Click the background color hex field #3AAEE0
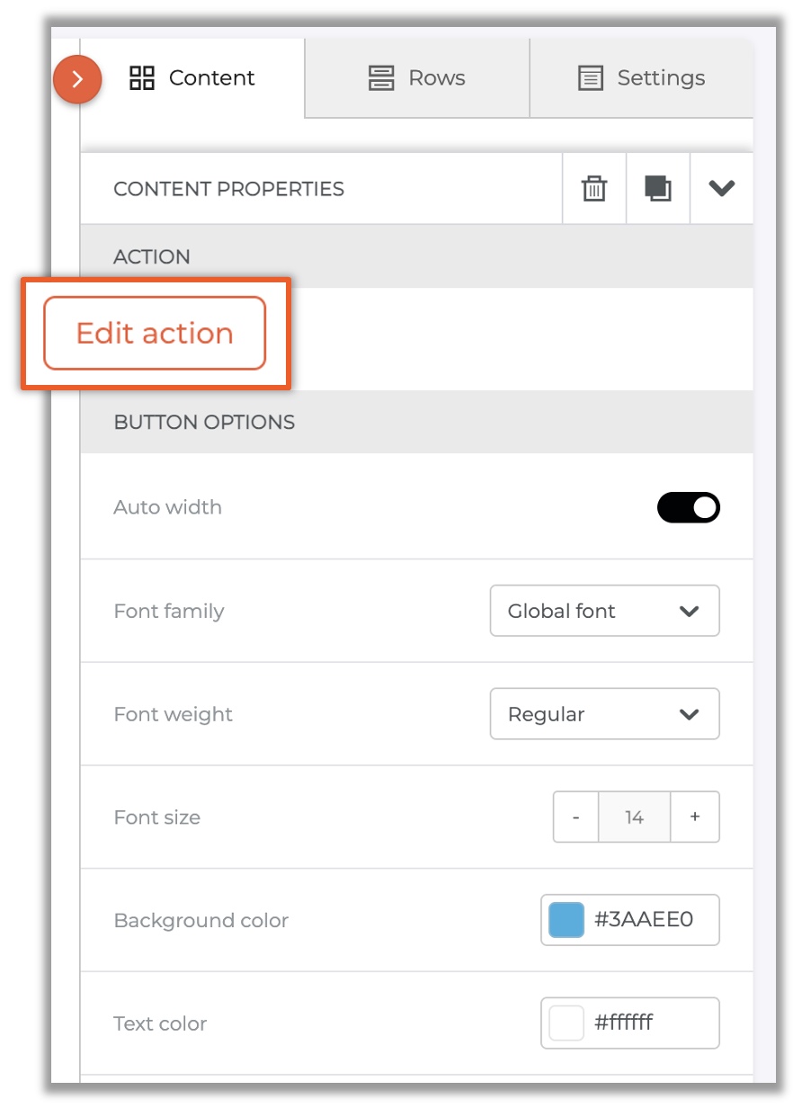 [x=645, y=920]
